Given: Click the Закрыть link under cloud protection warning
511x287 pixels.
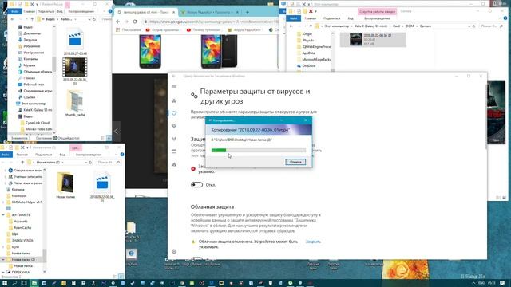Looking at the screenshot, I should (x=313, y=242).
